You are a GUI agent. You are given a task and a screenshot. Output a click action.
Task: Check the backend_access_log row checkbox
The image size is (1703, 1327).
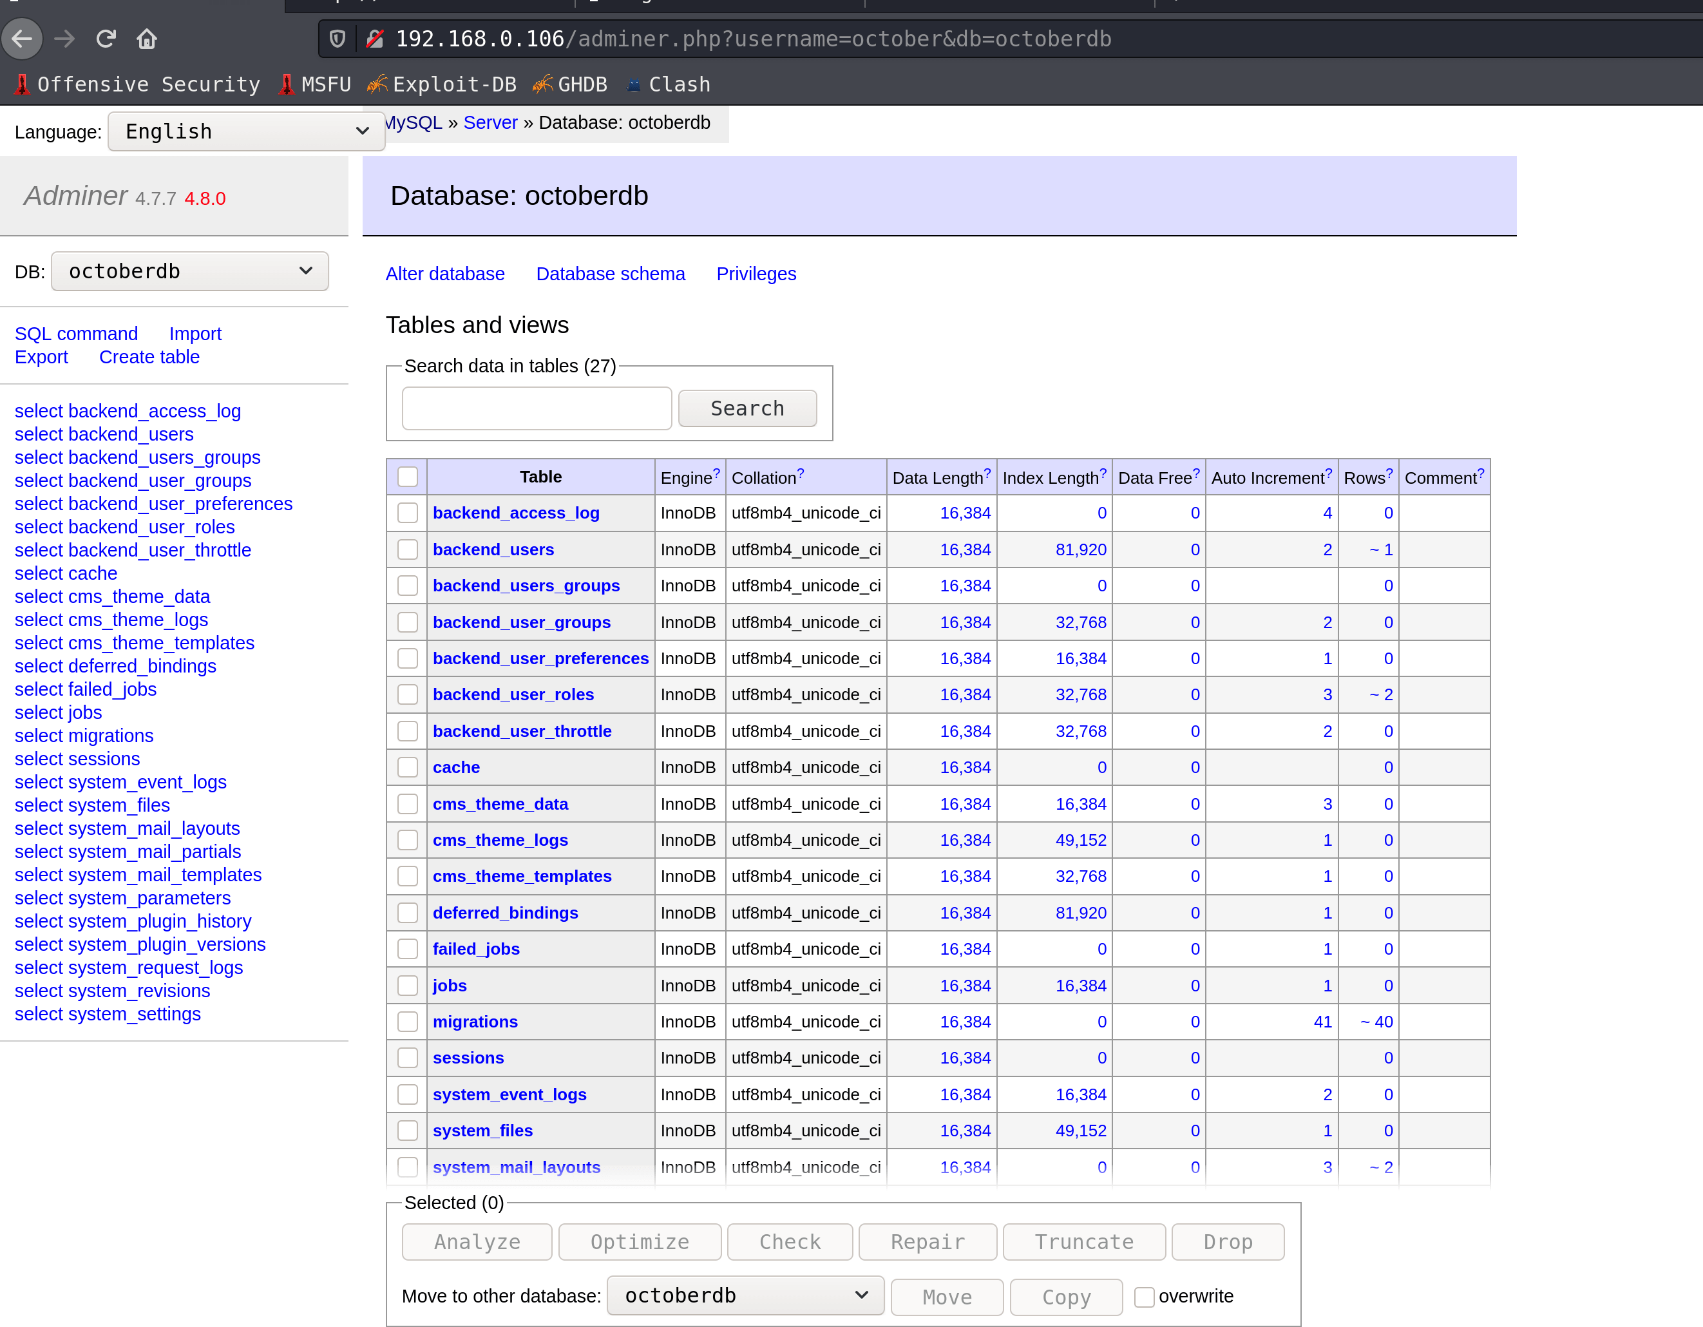point(407,512)
